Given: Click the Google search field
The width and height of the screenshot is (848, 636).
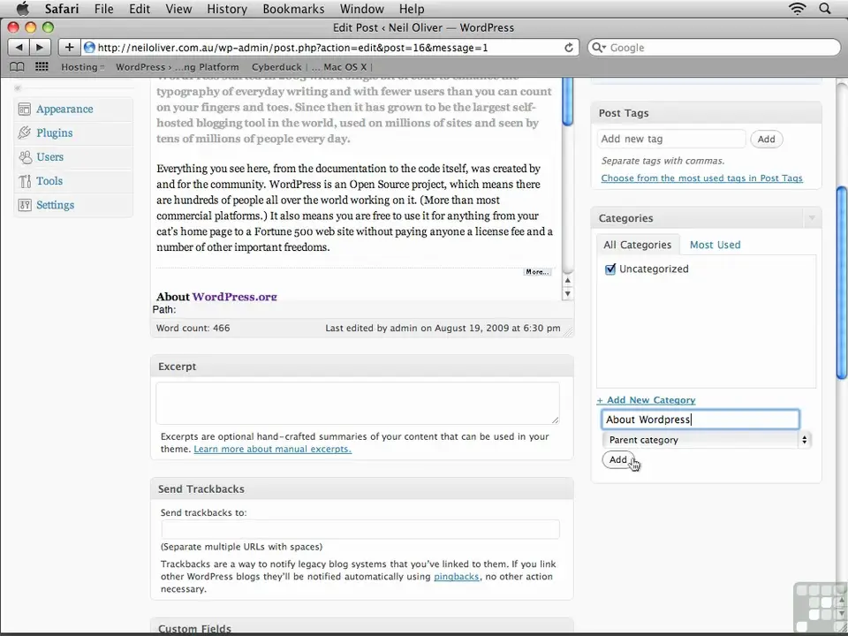Looking at the screenshot, I should click(x=715, y=48).
